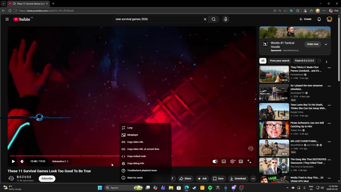Open a new browser tab
The height and width of the screenshot is (192, 341).
point(53,4)
